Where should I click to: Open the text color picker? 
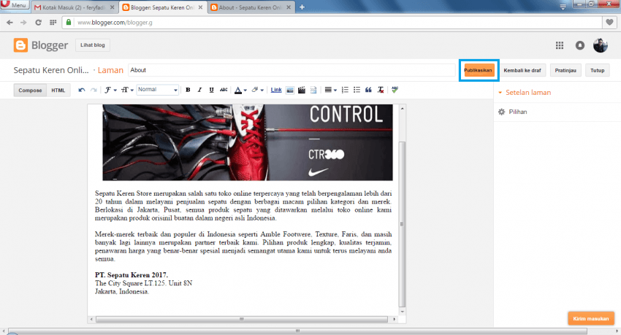tap(240, 91)
